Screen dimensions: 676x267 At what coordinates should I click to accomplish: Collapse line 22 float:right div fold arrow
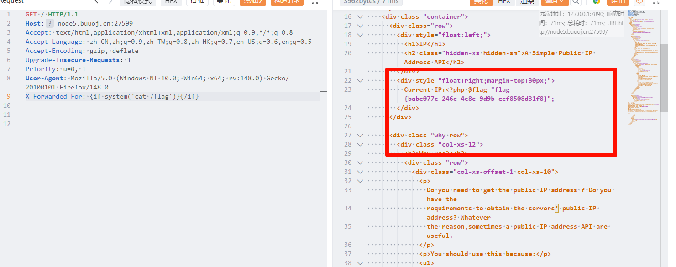point(360,81)
